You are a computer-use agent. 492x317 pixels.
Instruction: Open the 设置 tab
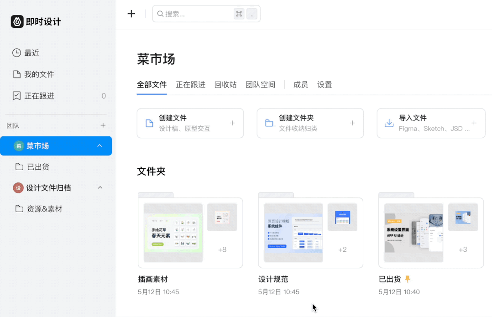[x=325, y=85]
